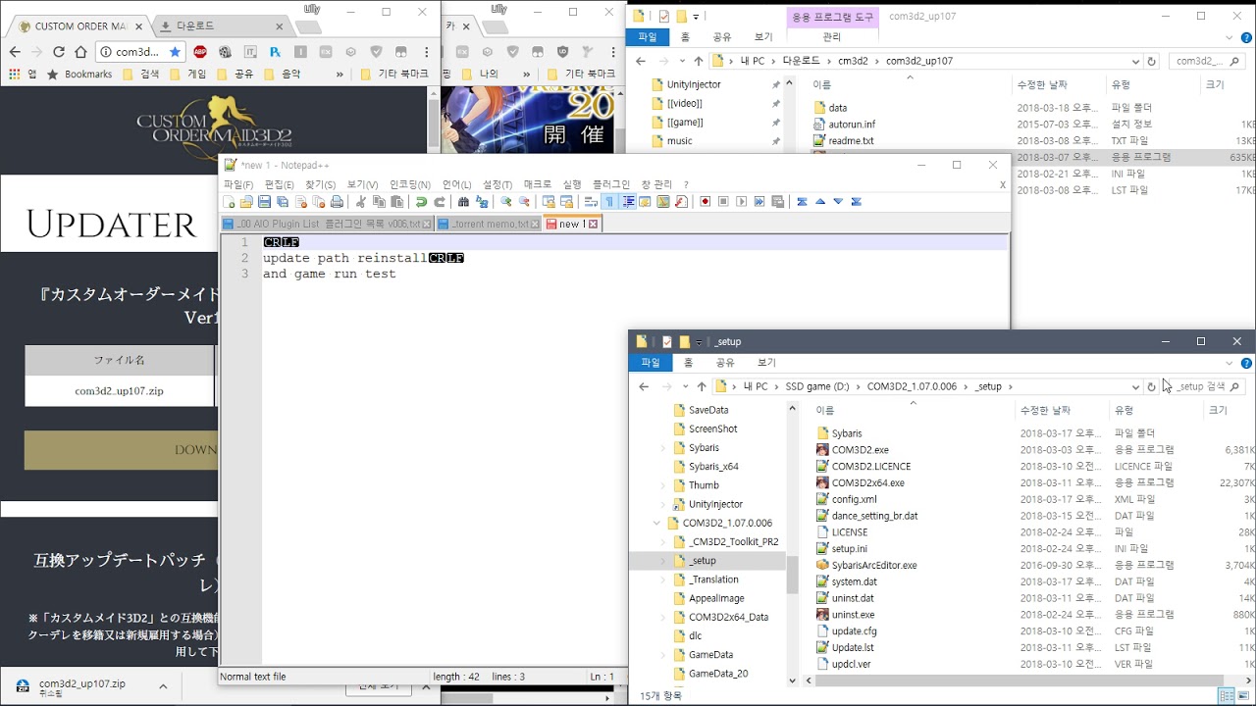Click the Home icon in left Chrome window

[80, 52]
